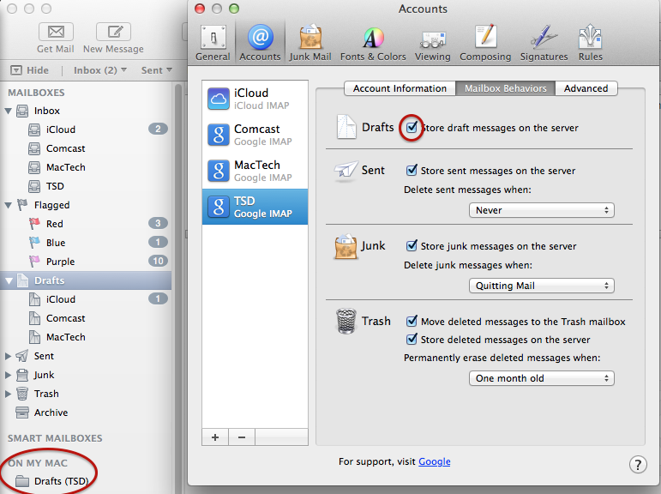
Task: Select the iCloud account in accounts list
Action: 255,99
